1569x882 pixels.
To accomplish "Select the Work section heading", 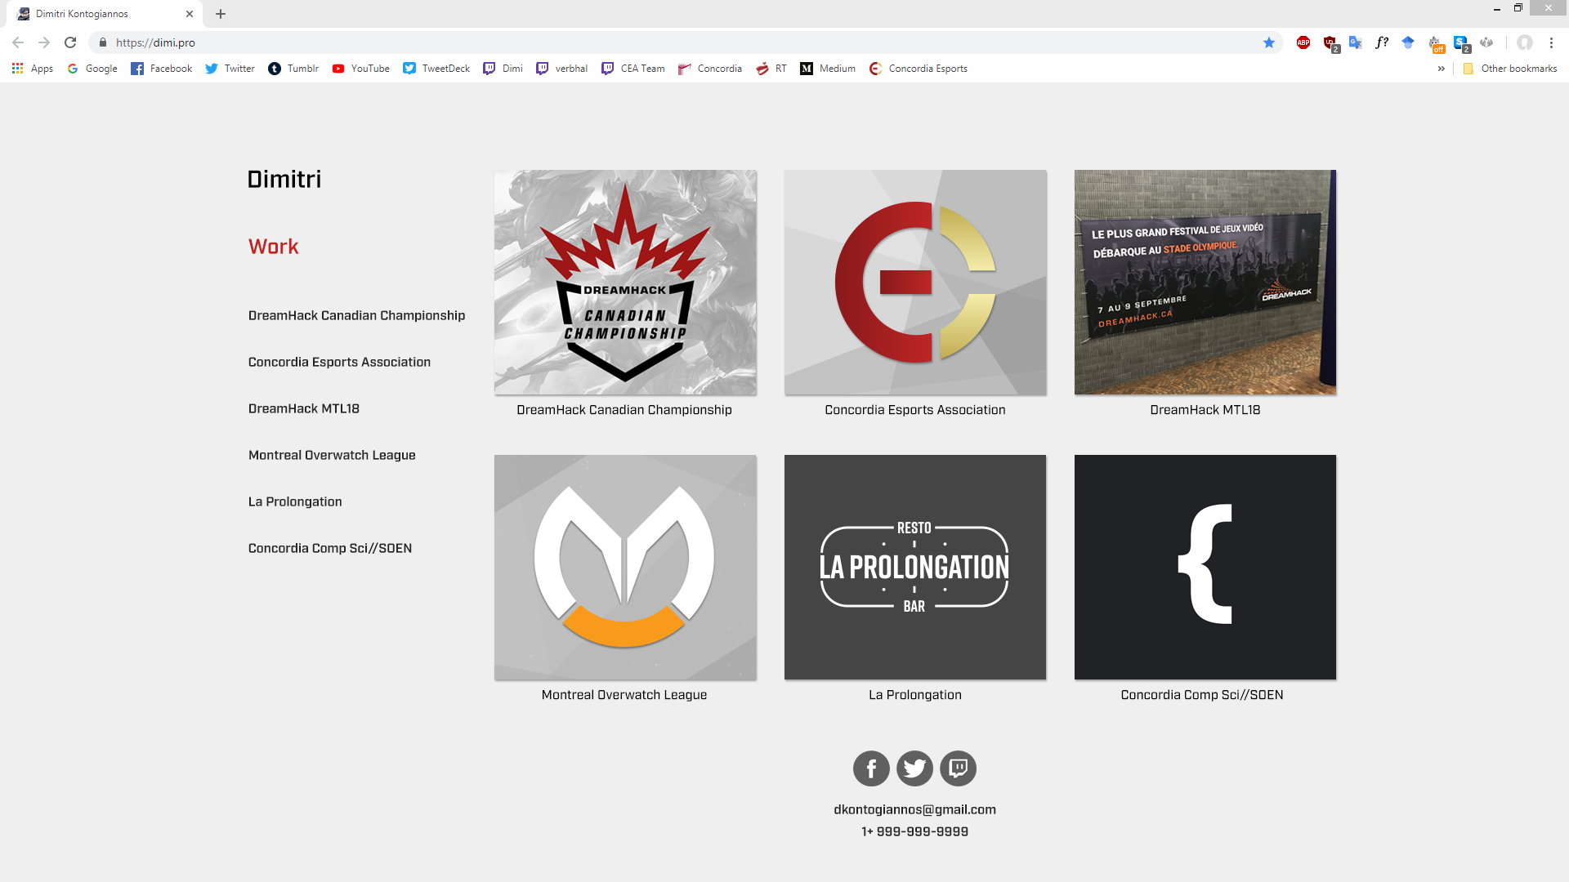I will [x=273, y=247].
